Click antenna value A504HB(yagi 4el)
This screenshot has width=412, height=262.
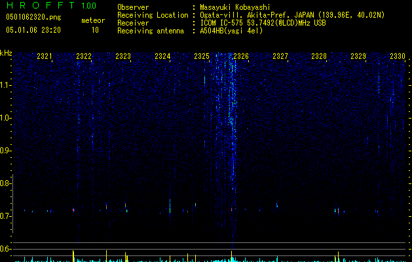pos(231,31)
